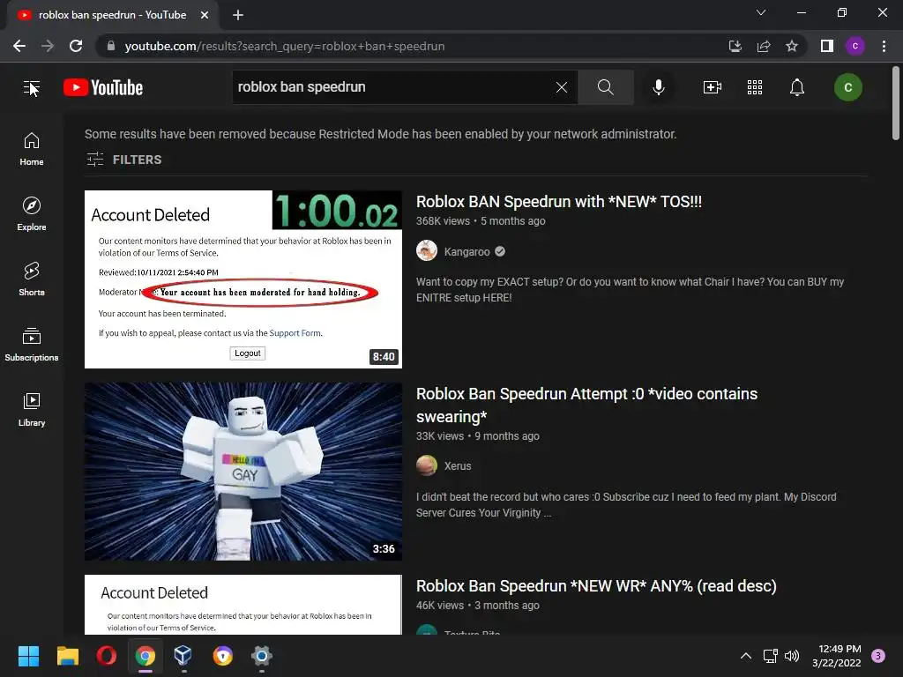The height and width of the screenshot is (677, 903).
Task: Open the Windows Start button
Action: pyautogui.click(x=28, y=656)
